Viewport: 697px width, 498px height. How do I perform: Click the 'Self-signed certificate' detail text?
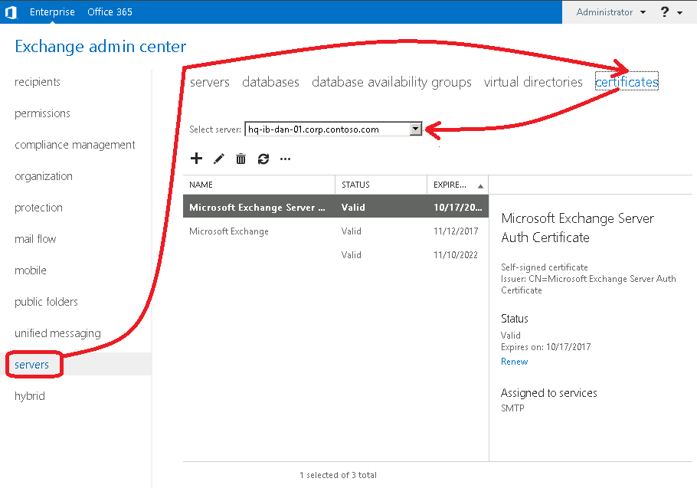click(x=544, y=267)
